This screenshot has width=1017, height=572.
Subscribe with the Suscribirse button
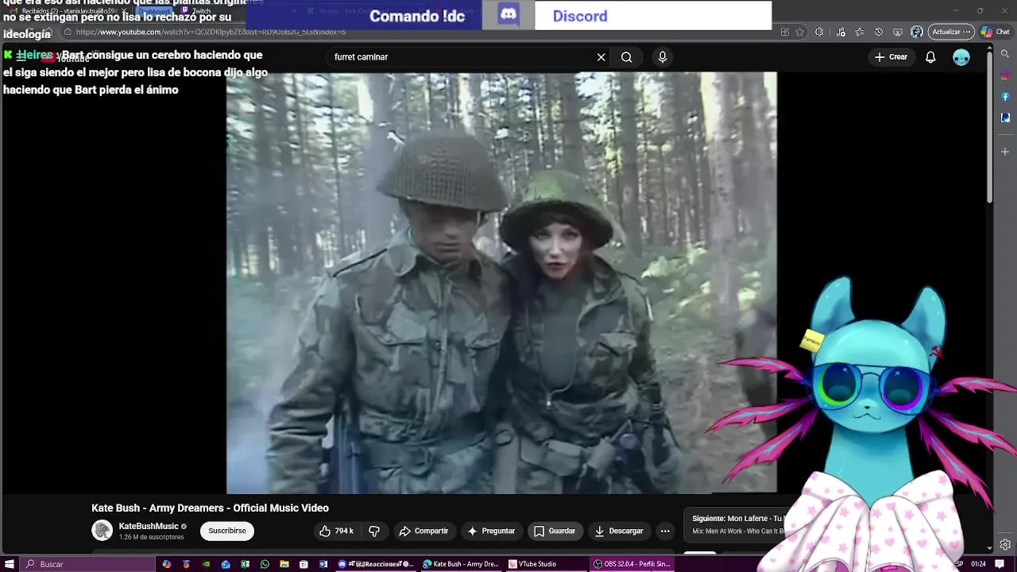227,531
